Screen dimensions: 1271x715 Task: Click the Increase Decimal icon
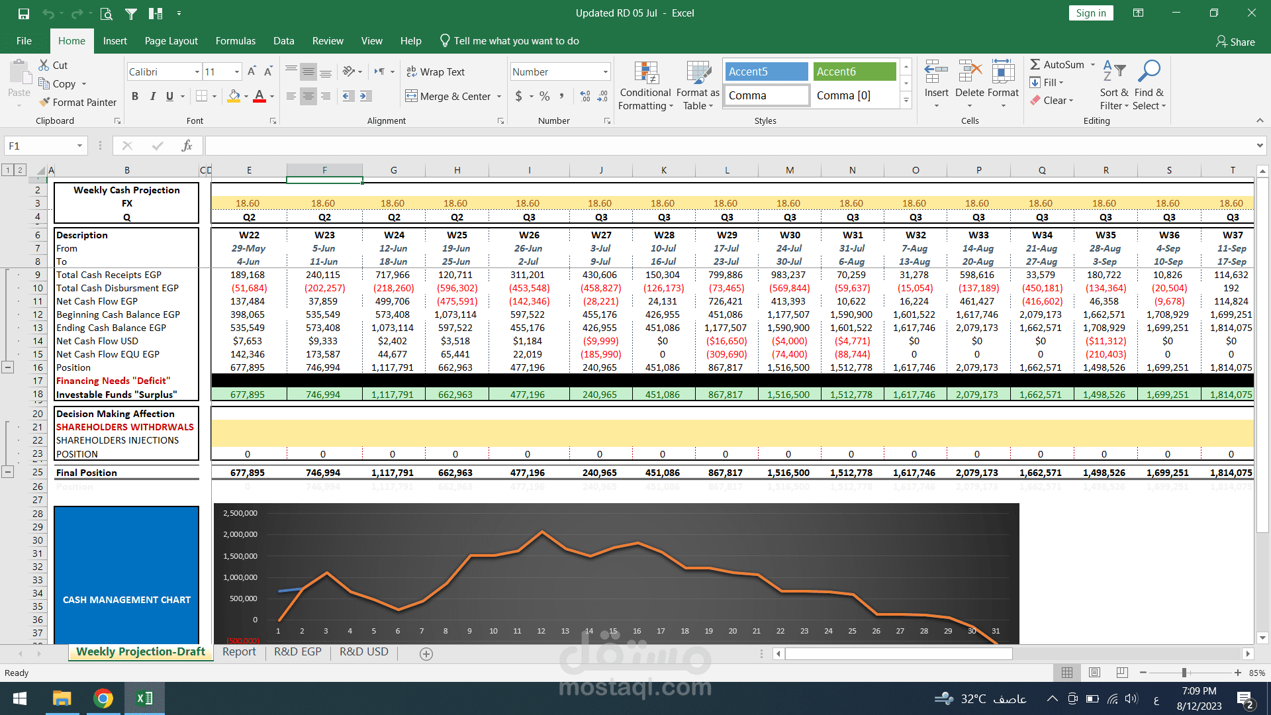[585, 96]
